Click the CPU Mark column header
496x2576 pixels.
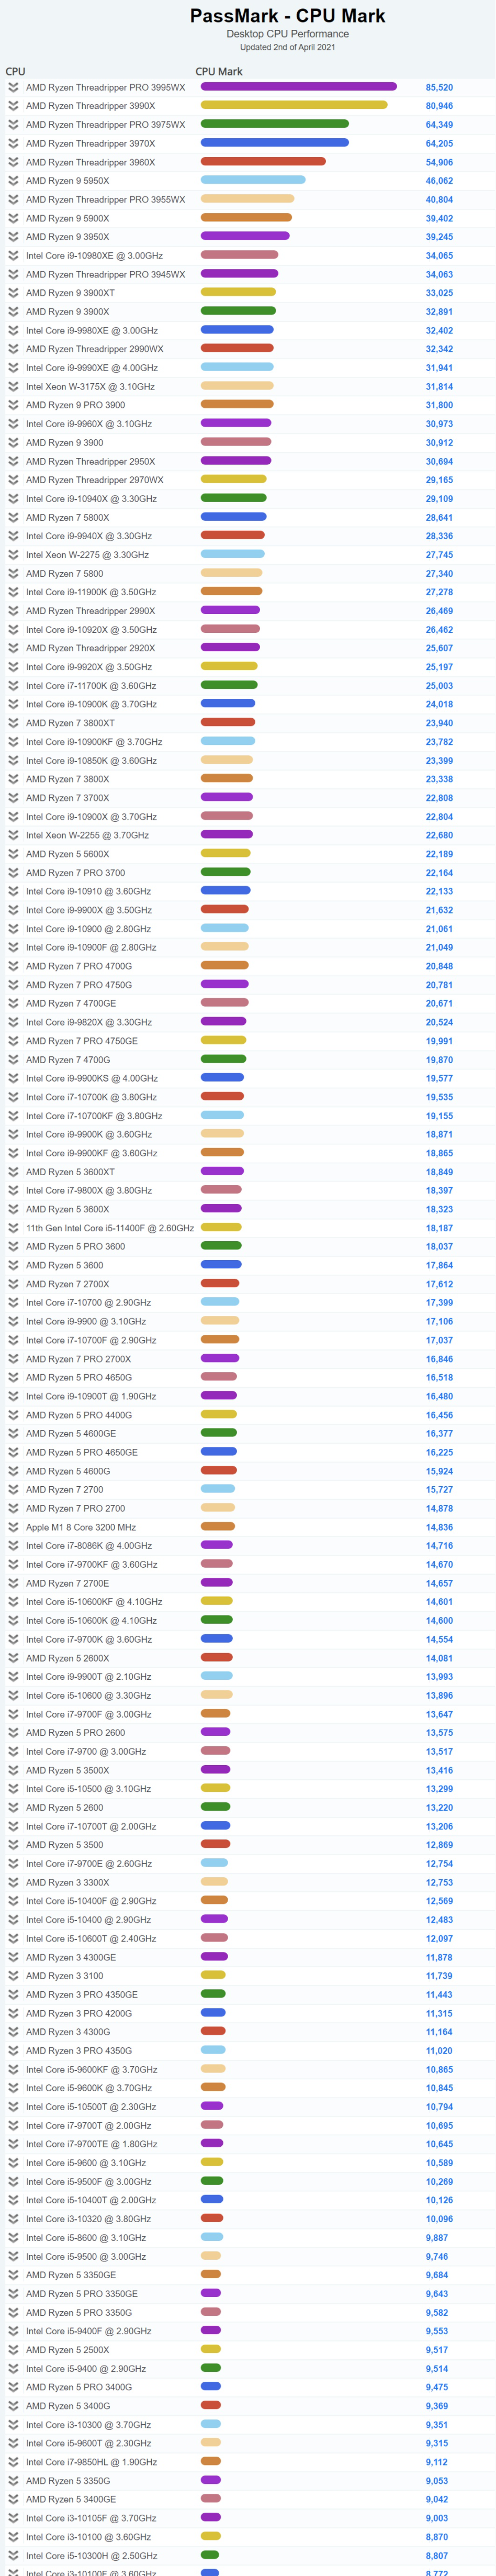click(x=218, y=71)
